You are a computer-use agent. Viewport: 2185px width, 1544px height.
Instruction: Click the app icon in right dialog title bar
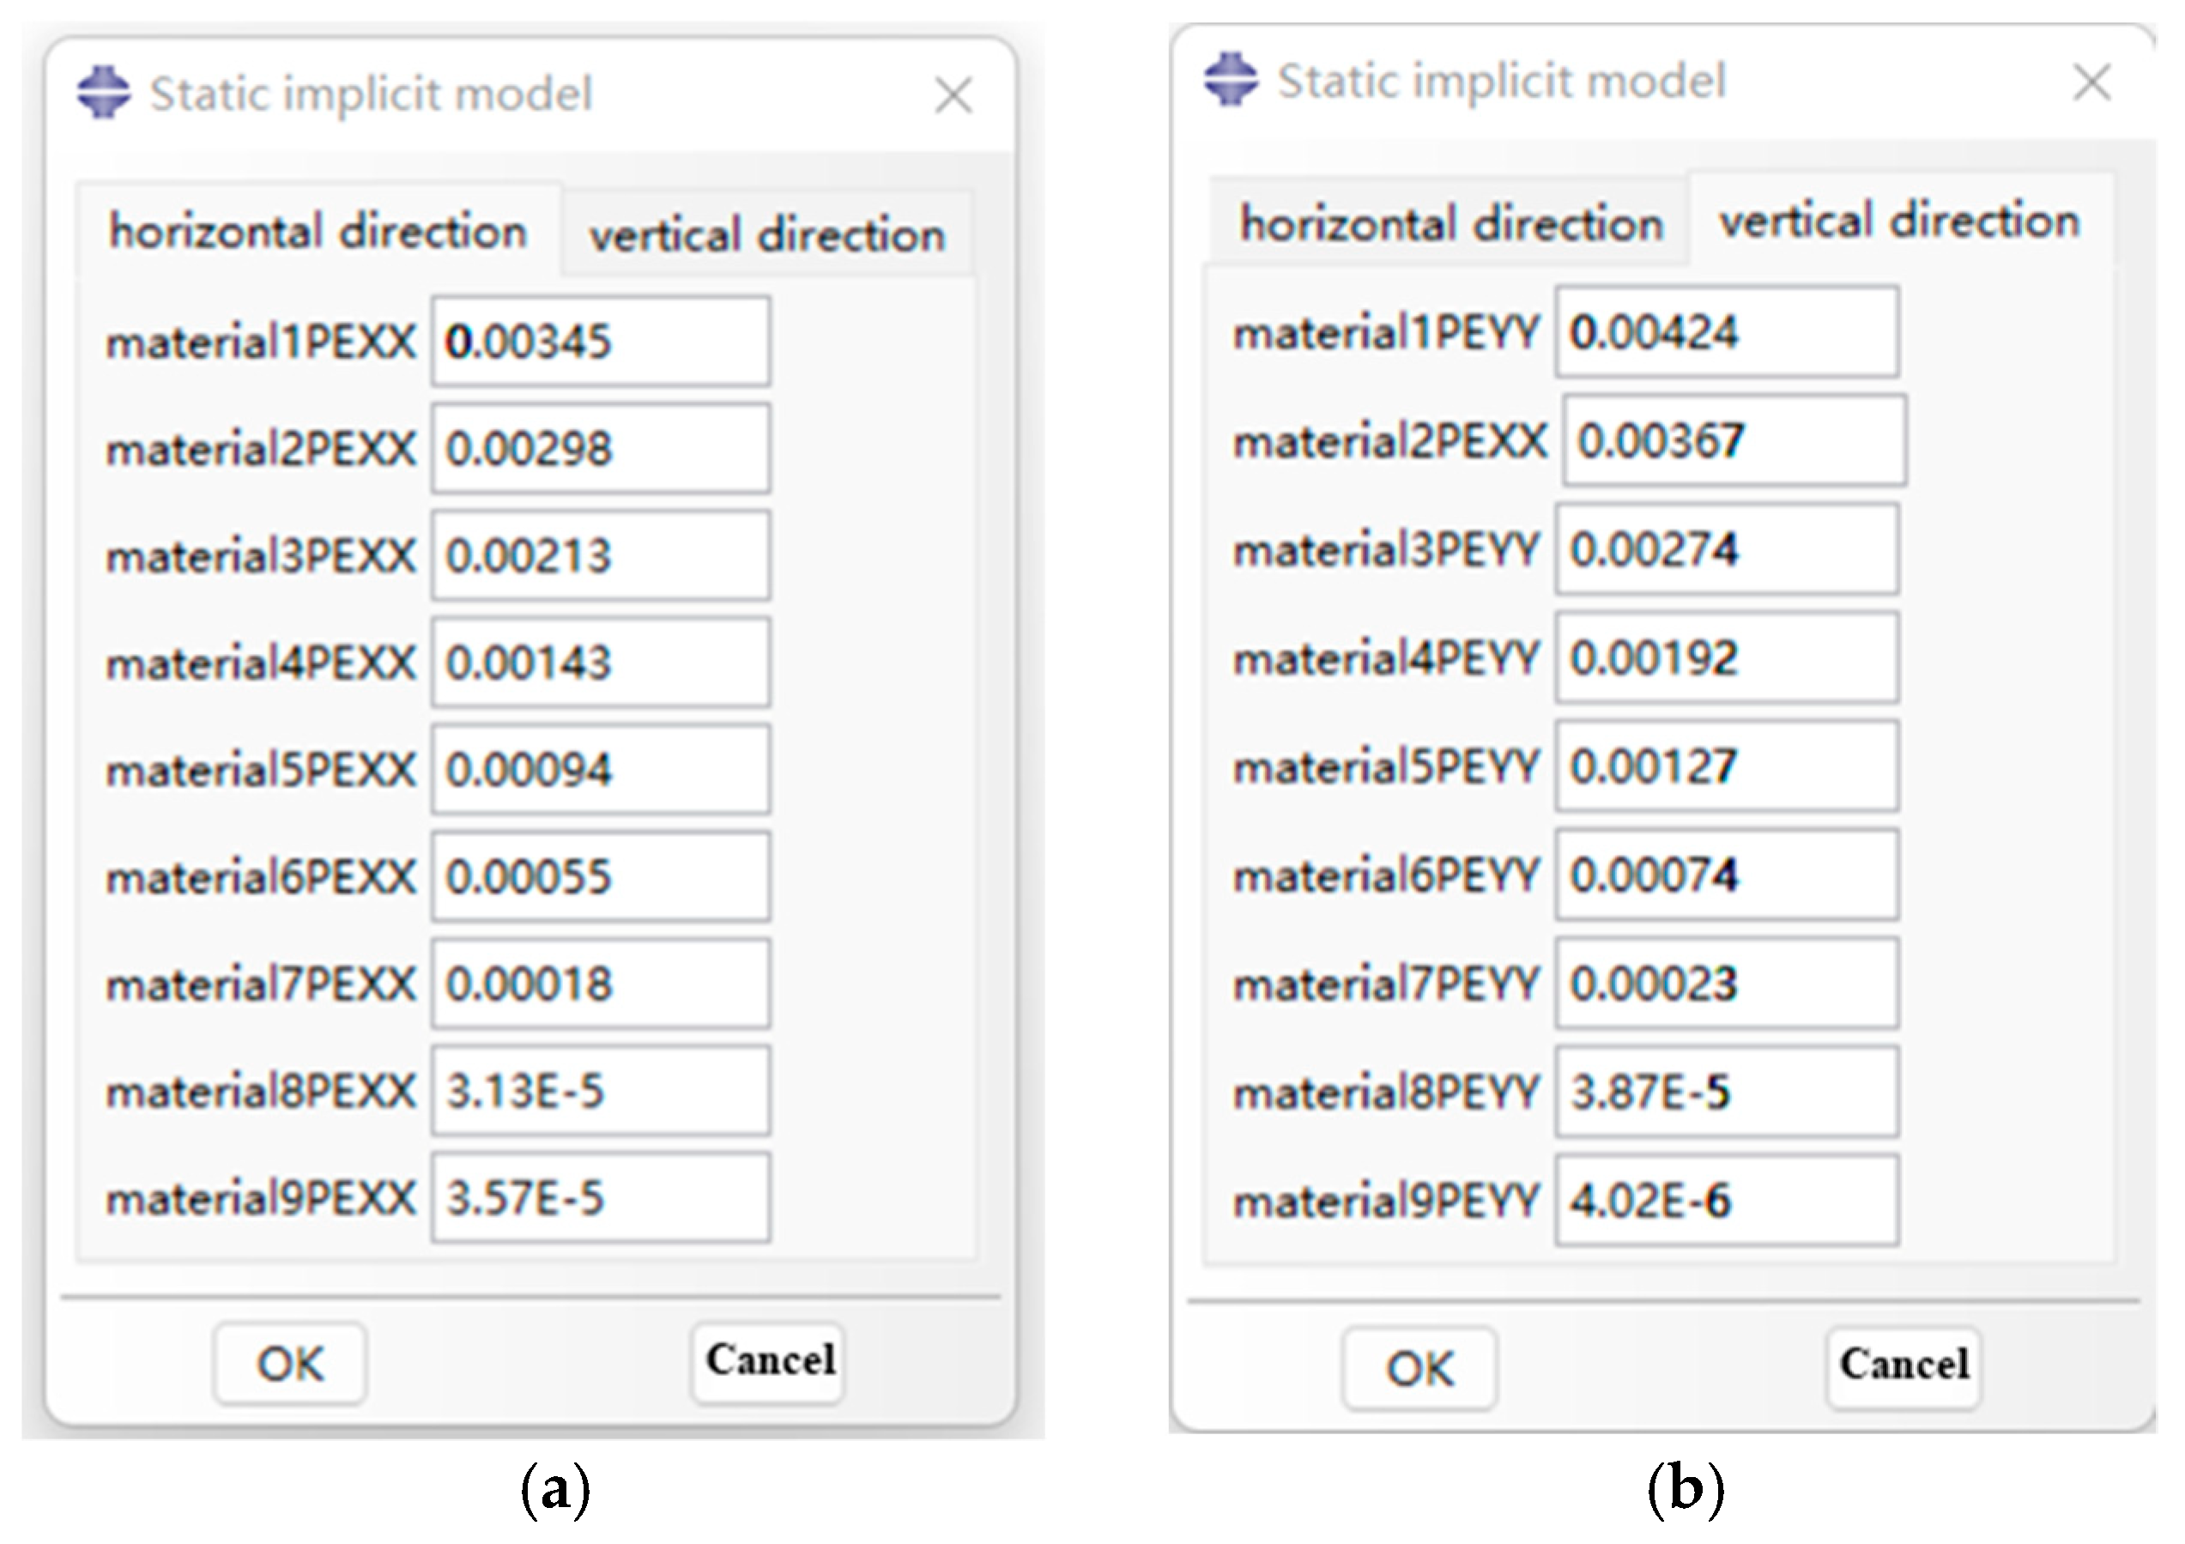[1230, 79]
